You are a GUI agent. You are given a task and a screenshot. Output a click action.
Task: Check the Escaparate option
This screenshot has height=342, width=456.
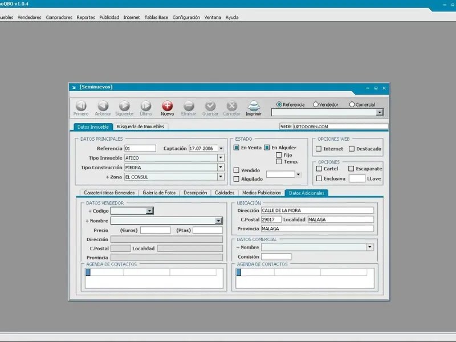[x=351, y=169]
